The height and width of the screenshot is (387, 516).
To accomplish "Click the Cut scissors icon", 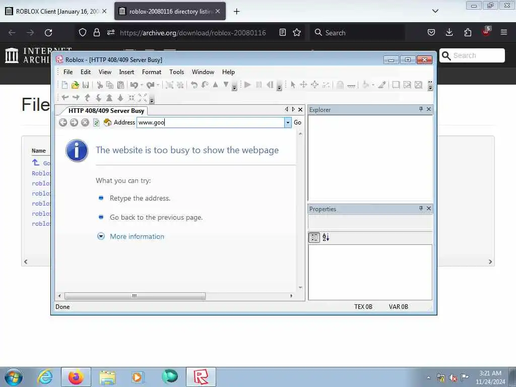I will 100,85.
